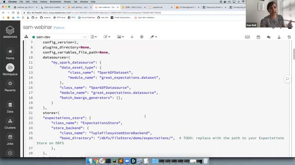
Task: Switch to the EMR AWS Console tab
Action: click(134, 7)
